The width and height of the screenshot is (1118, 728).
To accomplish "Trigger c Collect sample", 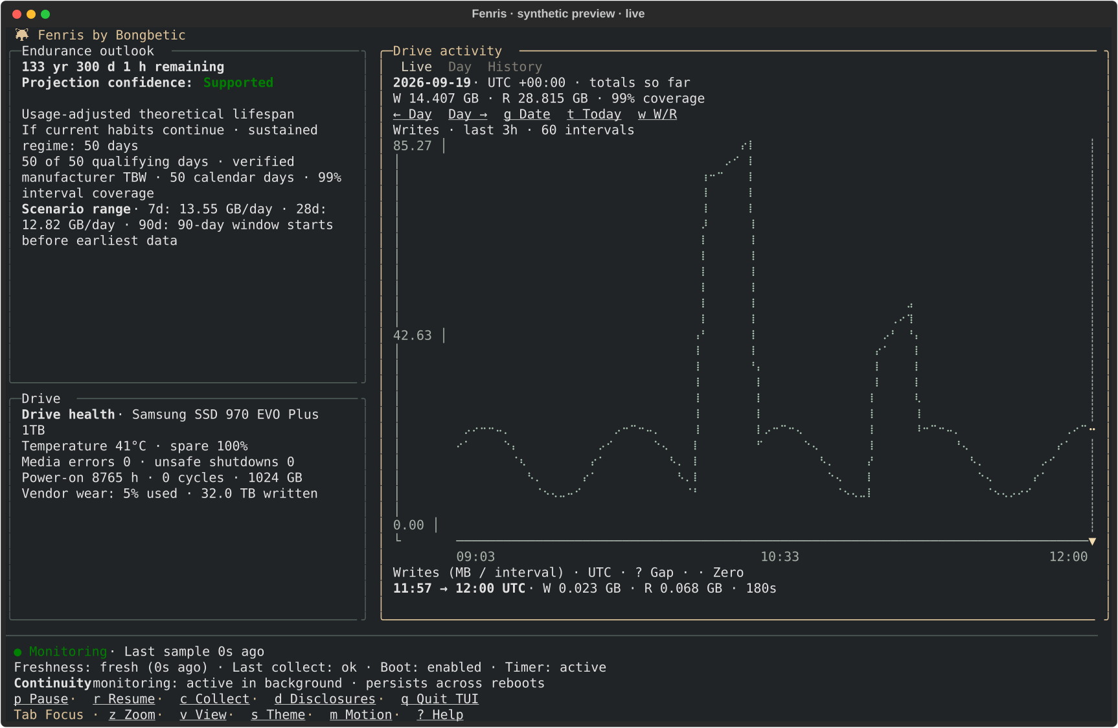I will click(214, 700).
